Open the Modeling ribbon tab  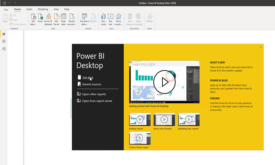coord(43,9)
